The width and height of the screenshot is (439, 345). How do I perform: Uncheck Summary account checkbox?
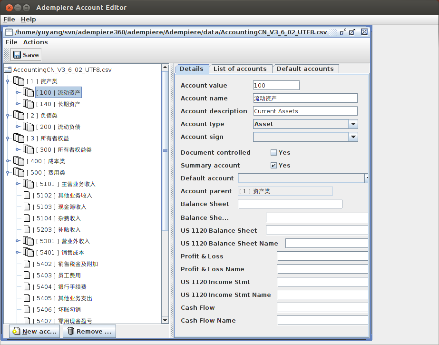click(274, 166)
